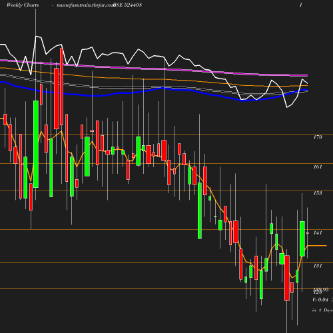This screenshot has height=333, width=333.
Task: Select the 131 price axis label
Action: click(x=318, y=266)
